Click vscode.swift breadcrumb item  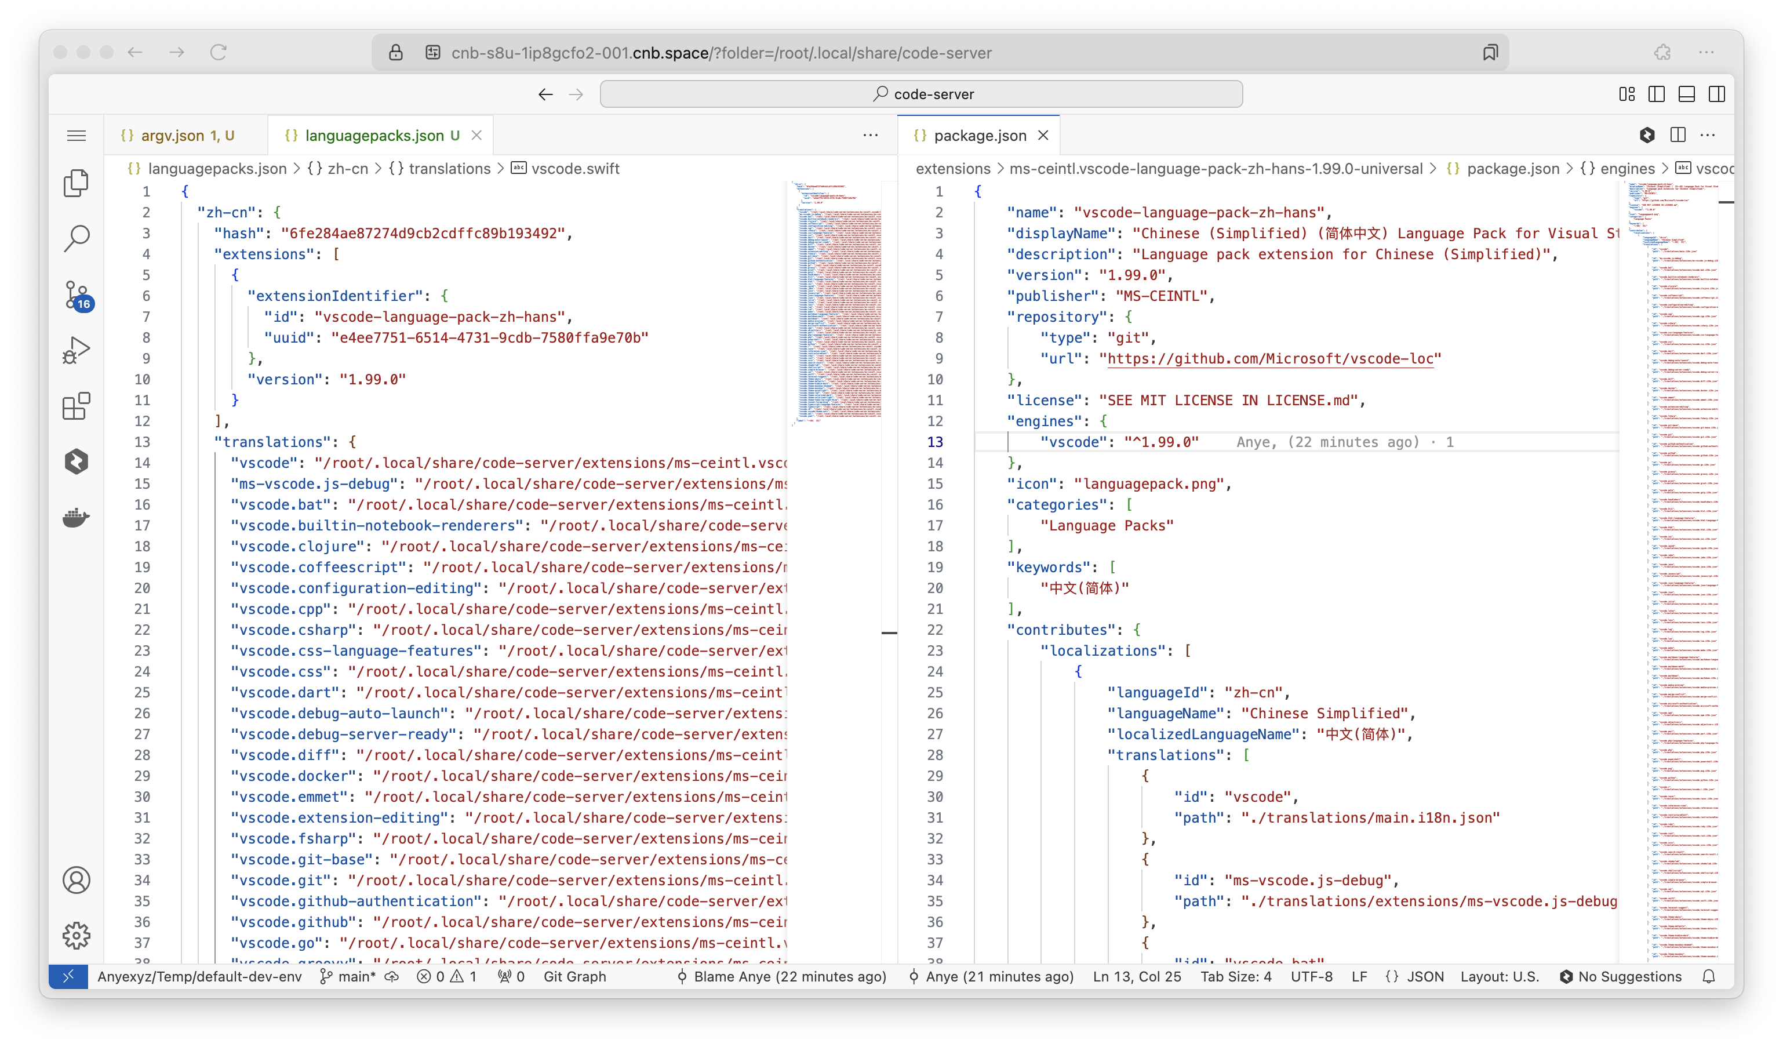pos(565,168)
